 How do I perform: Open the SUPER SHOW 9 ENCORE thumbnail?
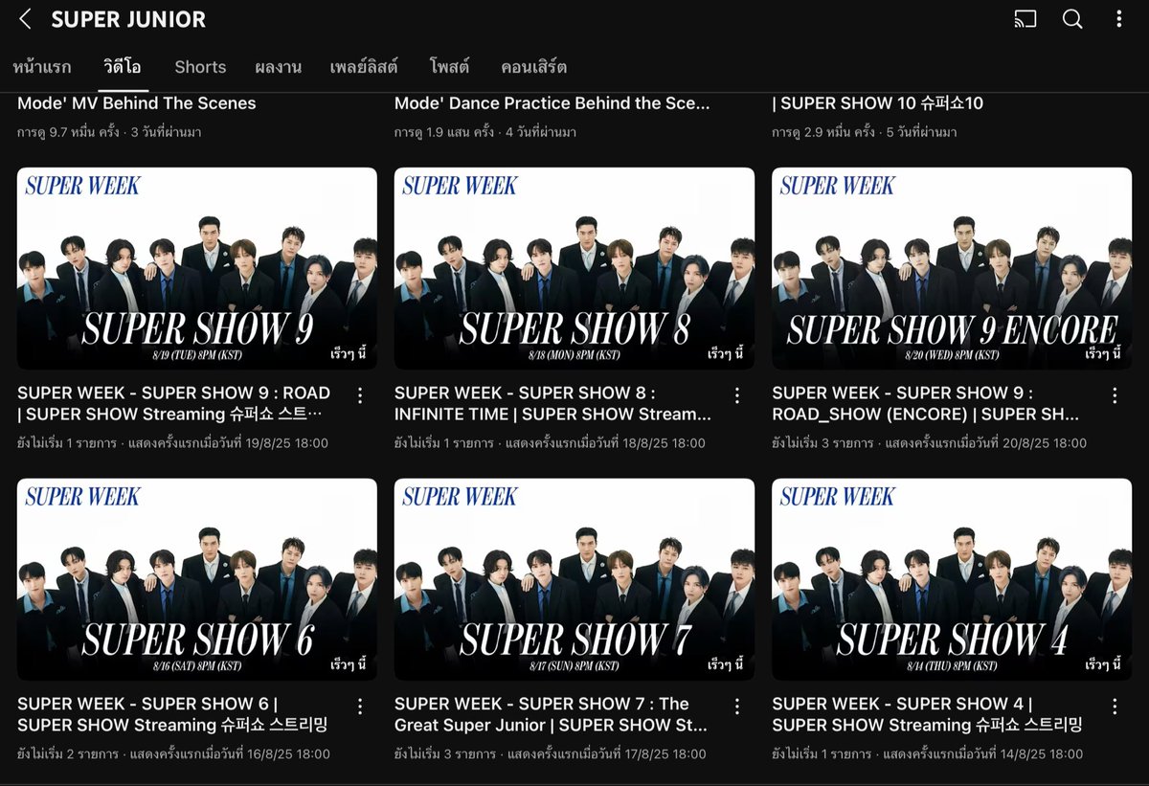(952, 268)
